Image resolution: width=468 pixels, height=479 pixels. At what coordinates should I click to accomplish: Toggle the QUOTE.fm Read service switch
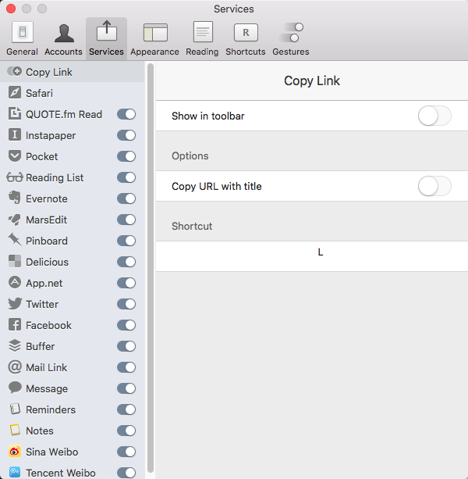click(x=126, y=114)
